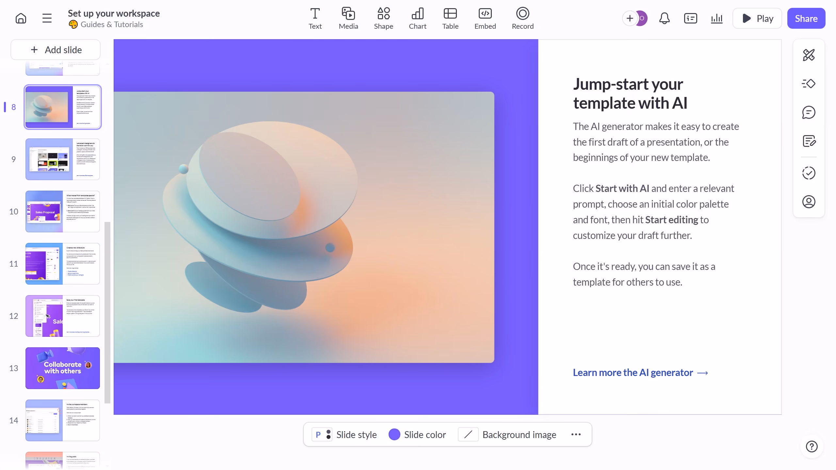Viewport: 836px width, 470px height.
Task: Open more slide options ellipsis
Action: (576, 434)
